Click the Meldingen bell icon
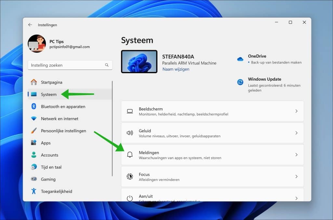The image size is (333, 220). [x=130, y=155]
